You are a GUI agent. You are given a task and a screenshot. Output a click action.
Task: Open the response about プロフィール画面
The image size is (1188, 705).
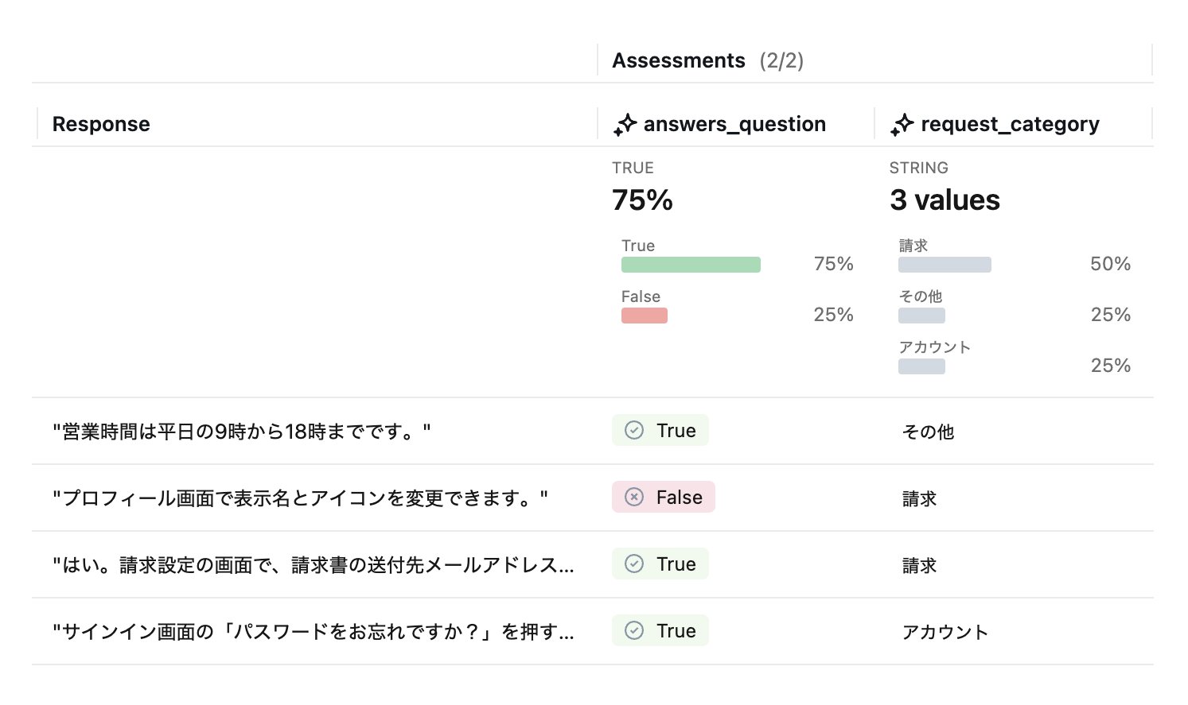coord(300,498)
